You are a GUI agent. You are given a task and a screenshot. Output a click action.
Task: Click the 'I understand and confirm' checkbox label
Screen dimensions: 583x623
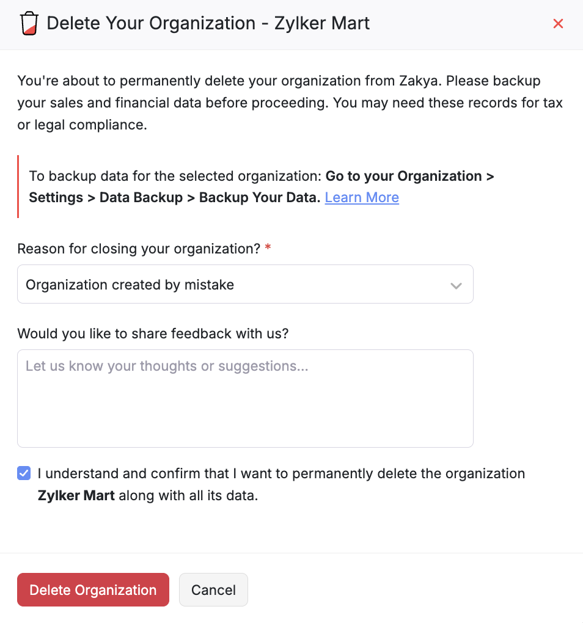281,474
